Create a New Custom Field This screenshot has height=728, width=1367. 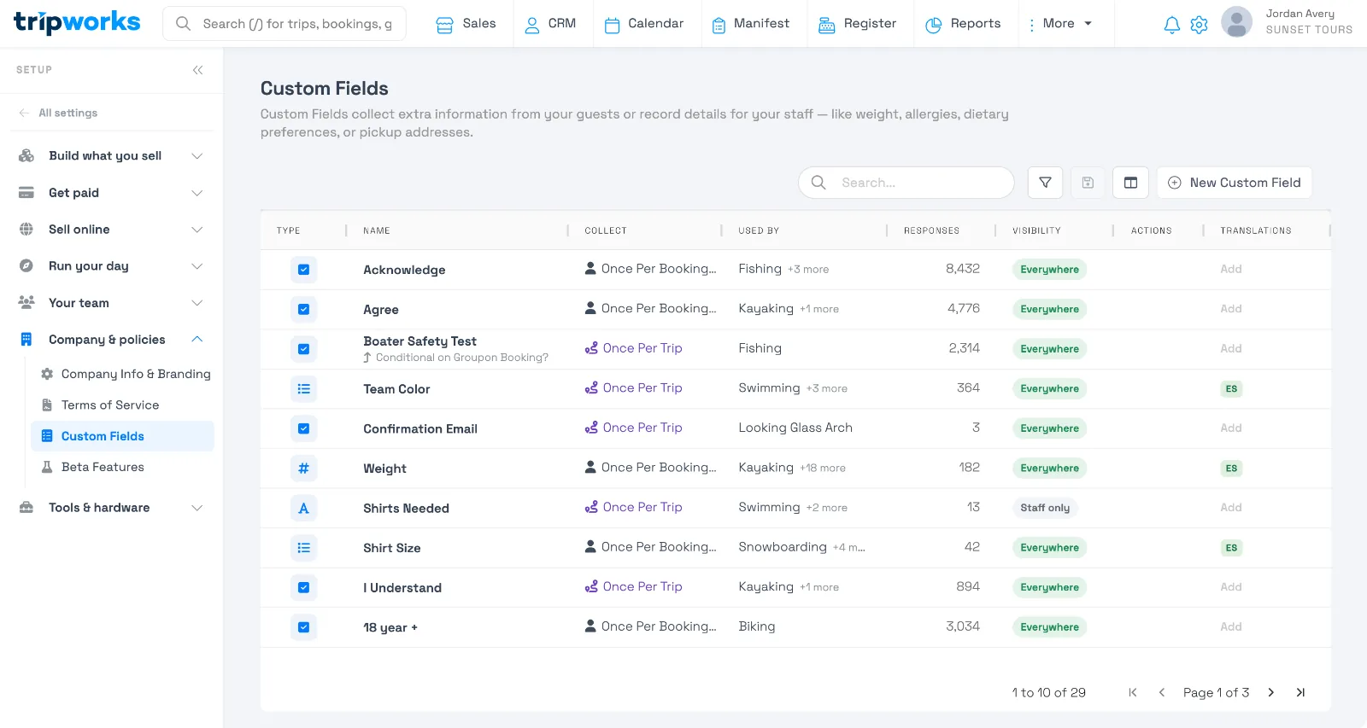pyautogui.click(x=1234, y=183)
